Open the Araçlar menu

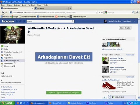click(x=39, y=5)
